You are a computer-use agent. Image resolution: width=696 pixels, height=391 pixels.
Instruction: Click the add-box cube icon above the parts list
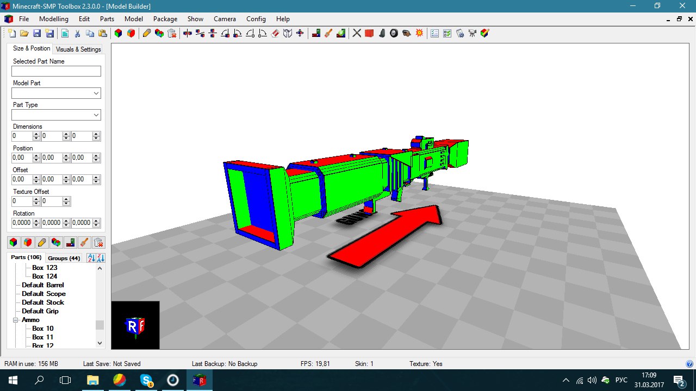coord(14,242)
